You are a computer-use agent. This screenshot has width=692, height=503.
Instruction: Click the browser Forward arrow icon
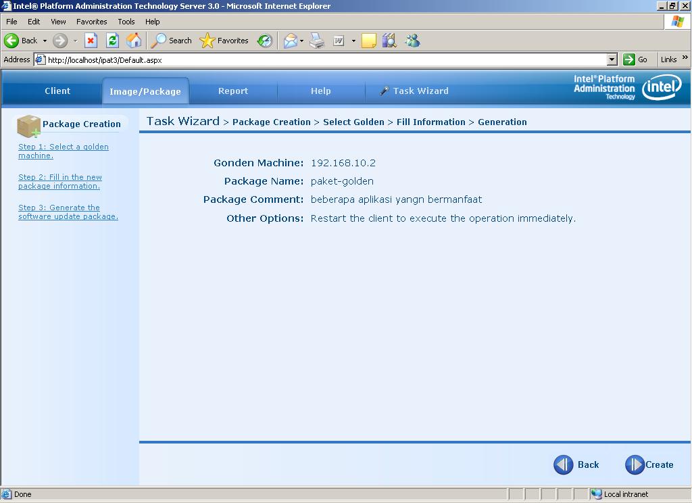tap(60, 41)
